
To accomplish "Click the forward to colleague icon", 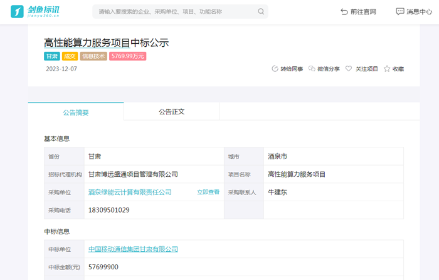I will tap(275, 69).
